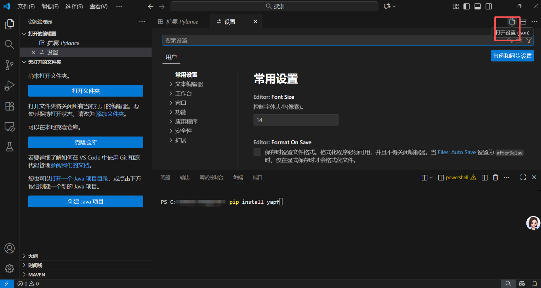The width and height of the screenshot is (541, 288).
Task: Expand the 窗口 settings category
Action: click(181, 103)
